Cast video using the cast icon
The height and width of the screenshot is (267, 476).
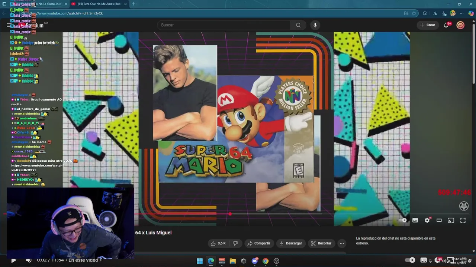point(451,220)
